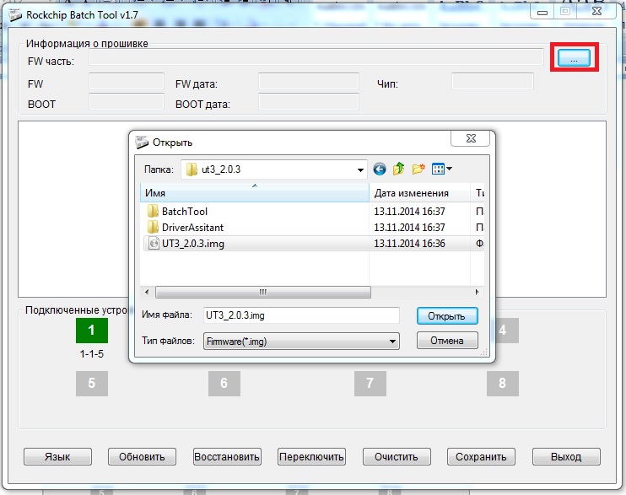Go up one folder level icon
The height and width of the screenshot is (495, 626).
click(x=399, y=169)
